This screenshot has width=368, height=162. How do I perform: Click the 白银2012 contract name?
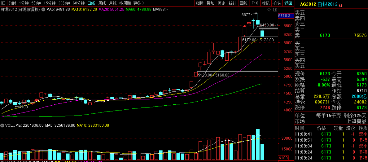pos(327,4)
